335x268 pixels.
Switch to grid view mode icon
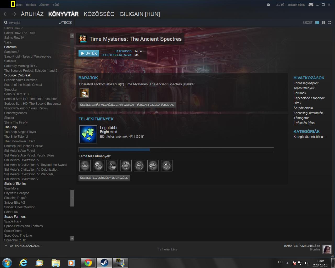point(330,23)
